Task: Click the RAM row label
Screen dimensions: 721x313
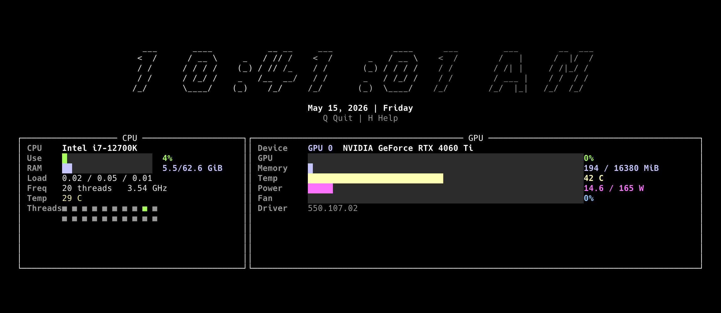Action: (x=34, y=168)
